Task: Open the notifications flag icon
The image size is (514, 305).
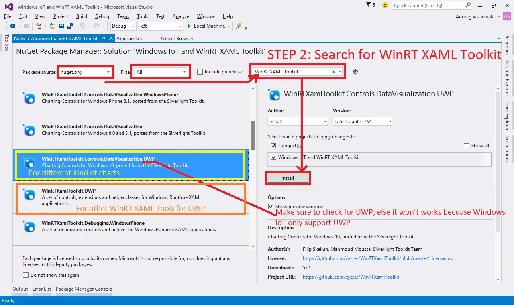Action: (x=369, y=5)
